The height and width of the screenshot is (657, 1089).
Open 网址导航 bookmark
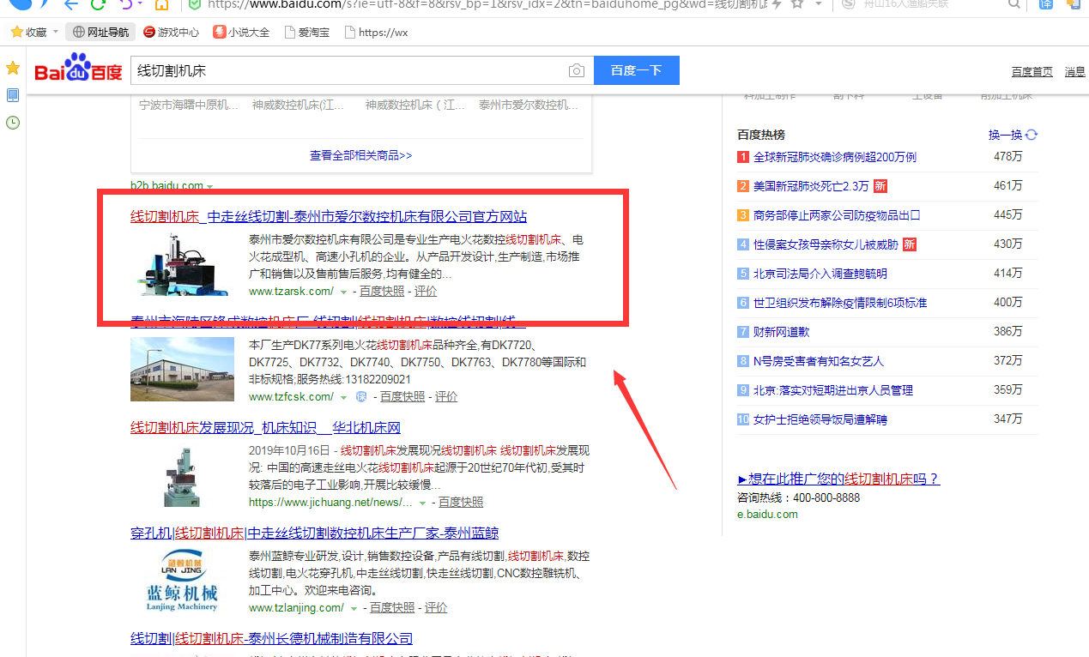(101, 33)
